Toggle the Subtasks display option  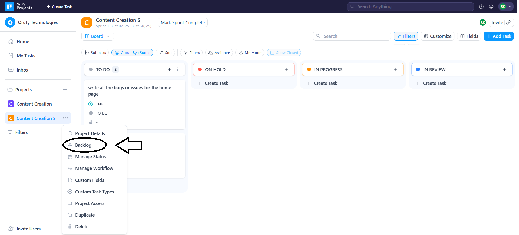coord(95,53)
